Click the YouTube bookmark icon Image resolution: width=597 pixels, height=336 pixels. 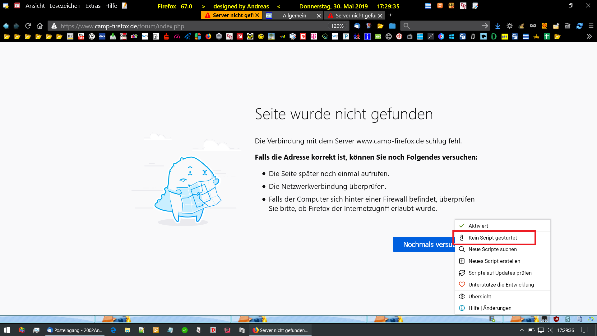click(x=81, y=36)
